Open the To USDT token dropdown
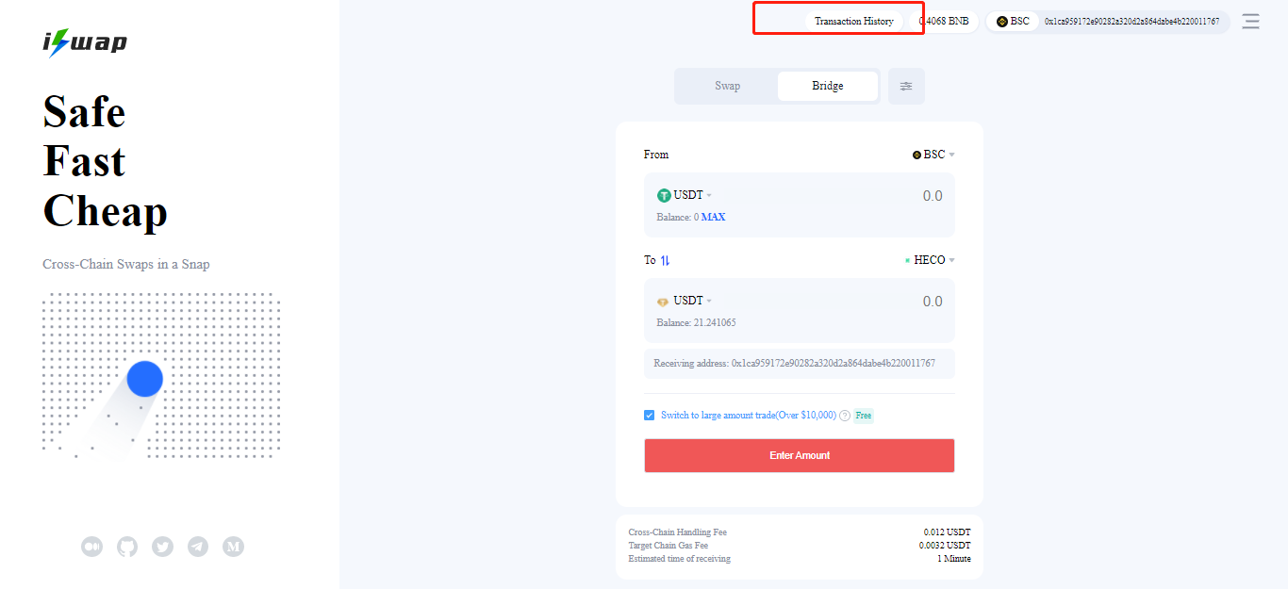1288x589 pixels. tap(685, 301)
